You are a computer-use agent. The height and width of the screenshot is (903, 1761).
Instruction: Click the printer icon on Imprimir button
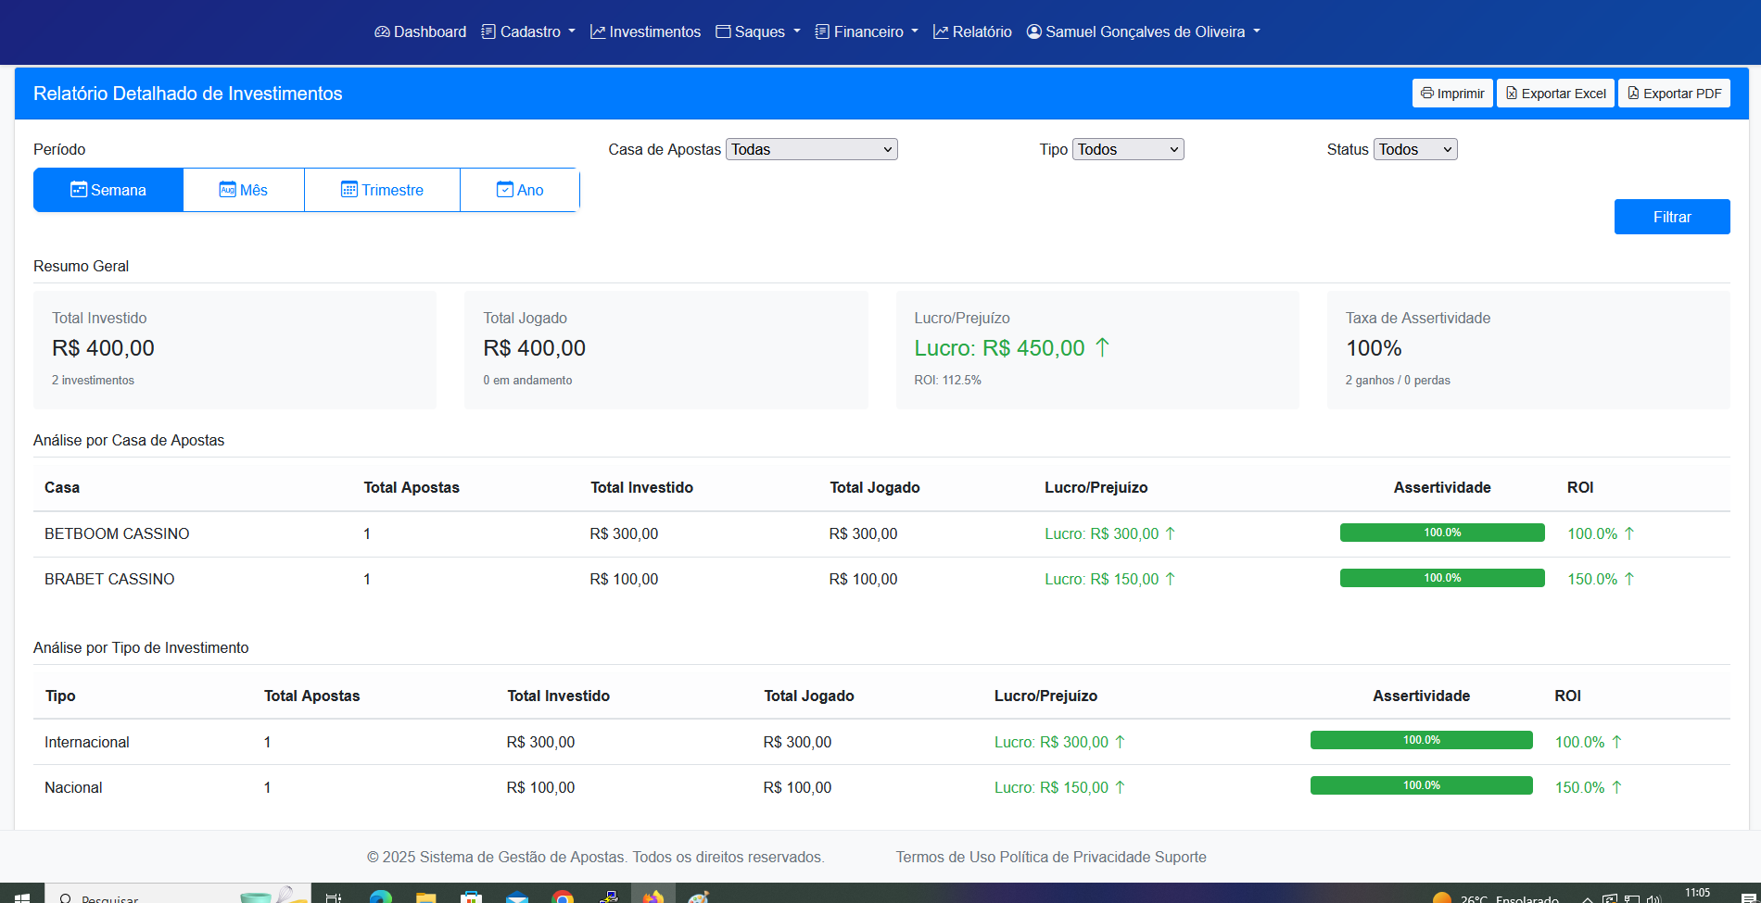click(1427, 93)
